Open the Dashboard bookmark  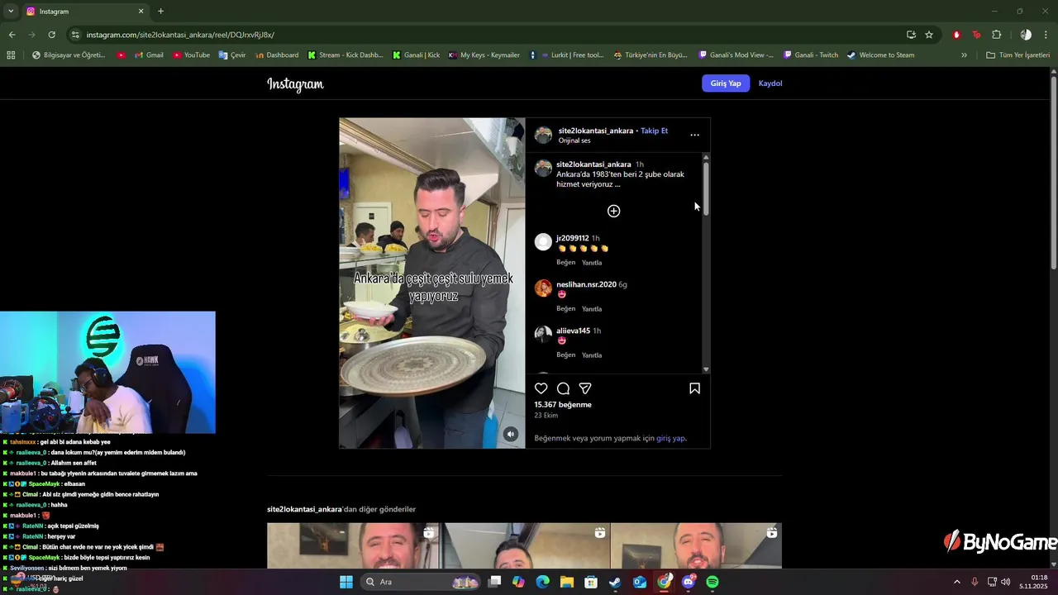[x=277, y=55]
